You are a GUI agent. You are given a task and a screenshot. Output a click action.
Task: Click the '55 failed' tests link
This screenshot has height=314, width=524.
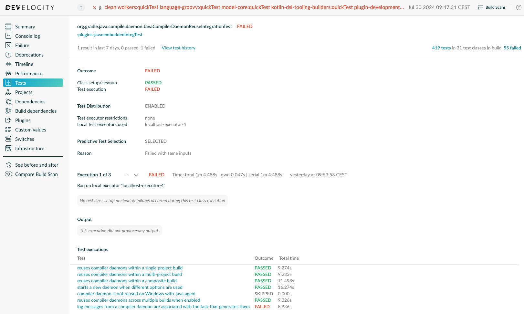512,47
